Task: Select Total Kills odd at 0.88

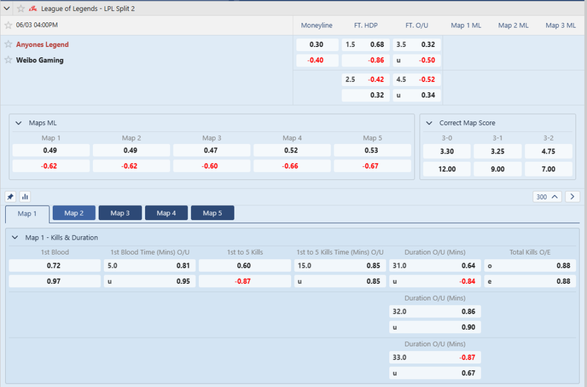Action: pyautogui.click(x=530, y=265)
